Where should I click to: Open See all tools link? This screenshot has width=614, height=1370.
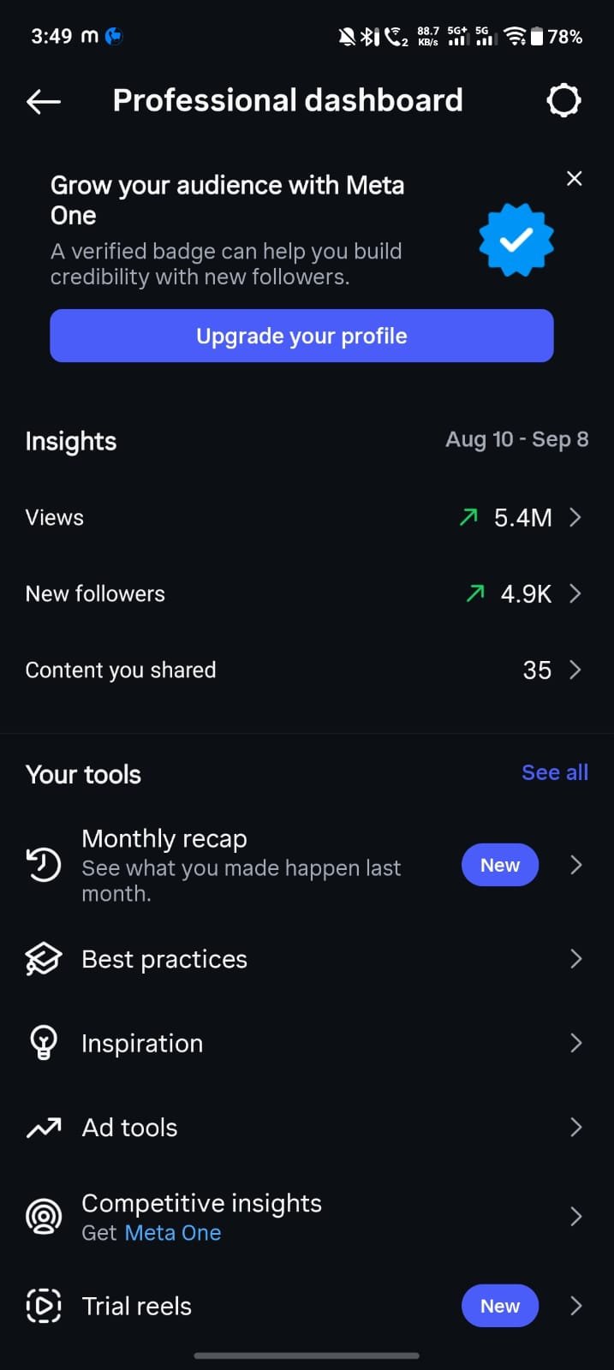pyautogui.click(x=555, y=772)
